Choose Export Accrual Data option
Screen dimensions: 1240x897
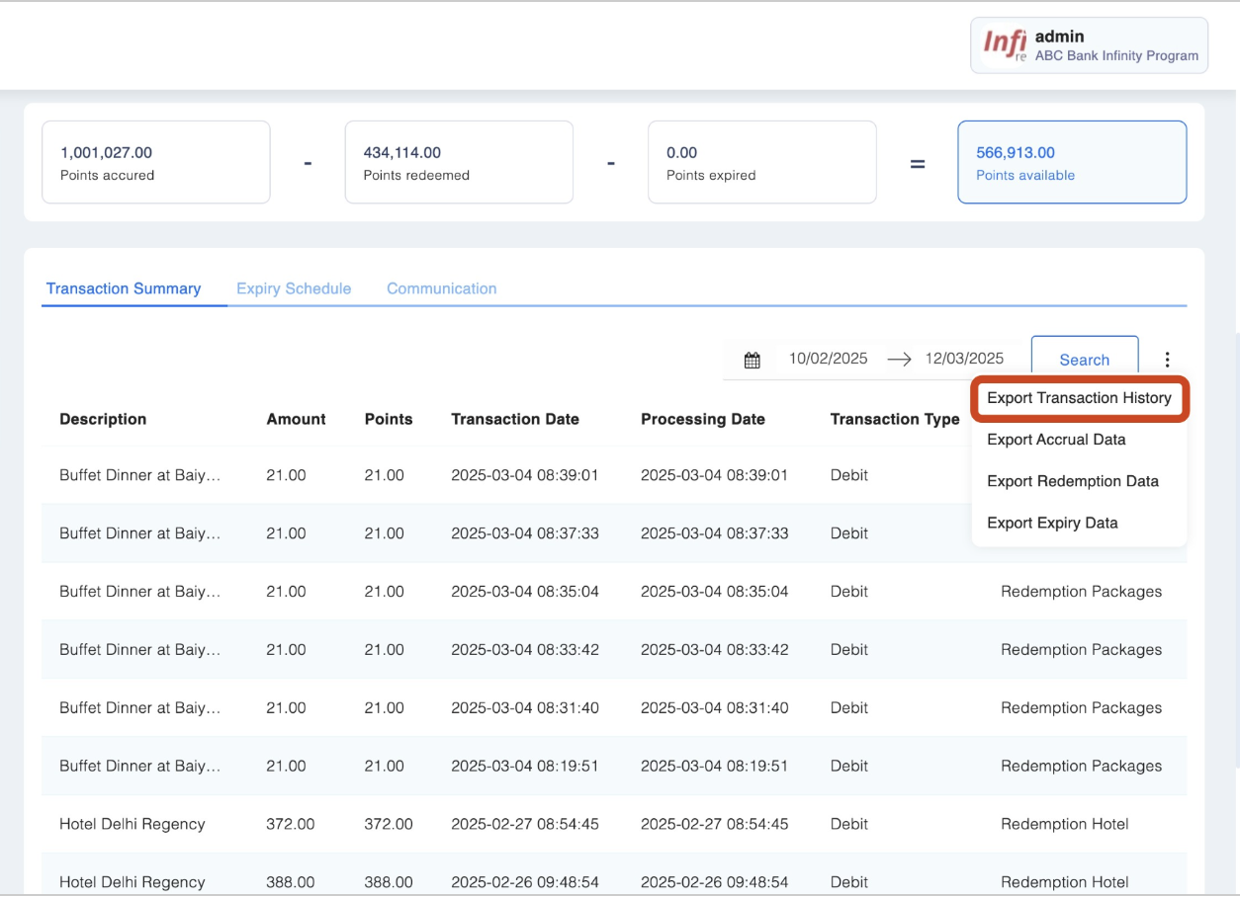coord(1056,440)
